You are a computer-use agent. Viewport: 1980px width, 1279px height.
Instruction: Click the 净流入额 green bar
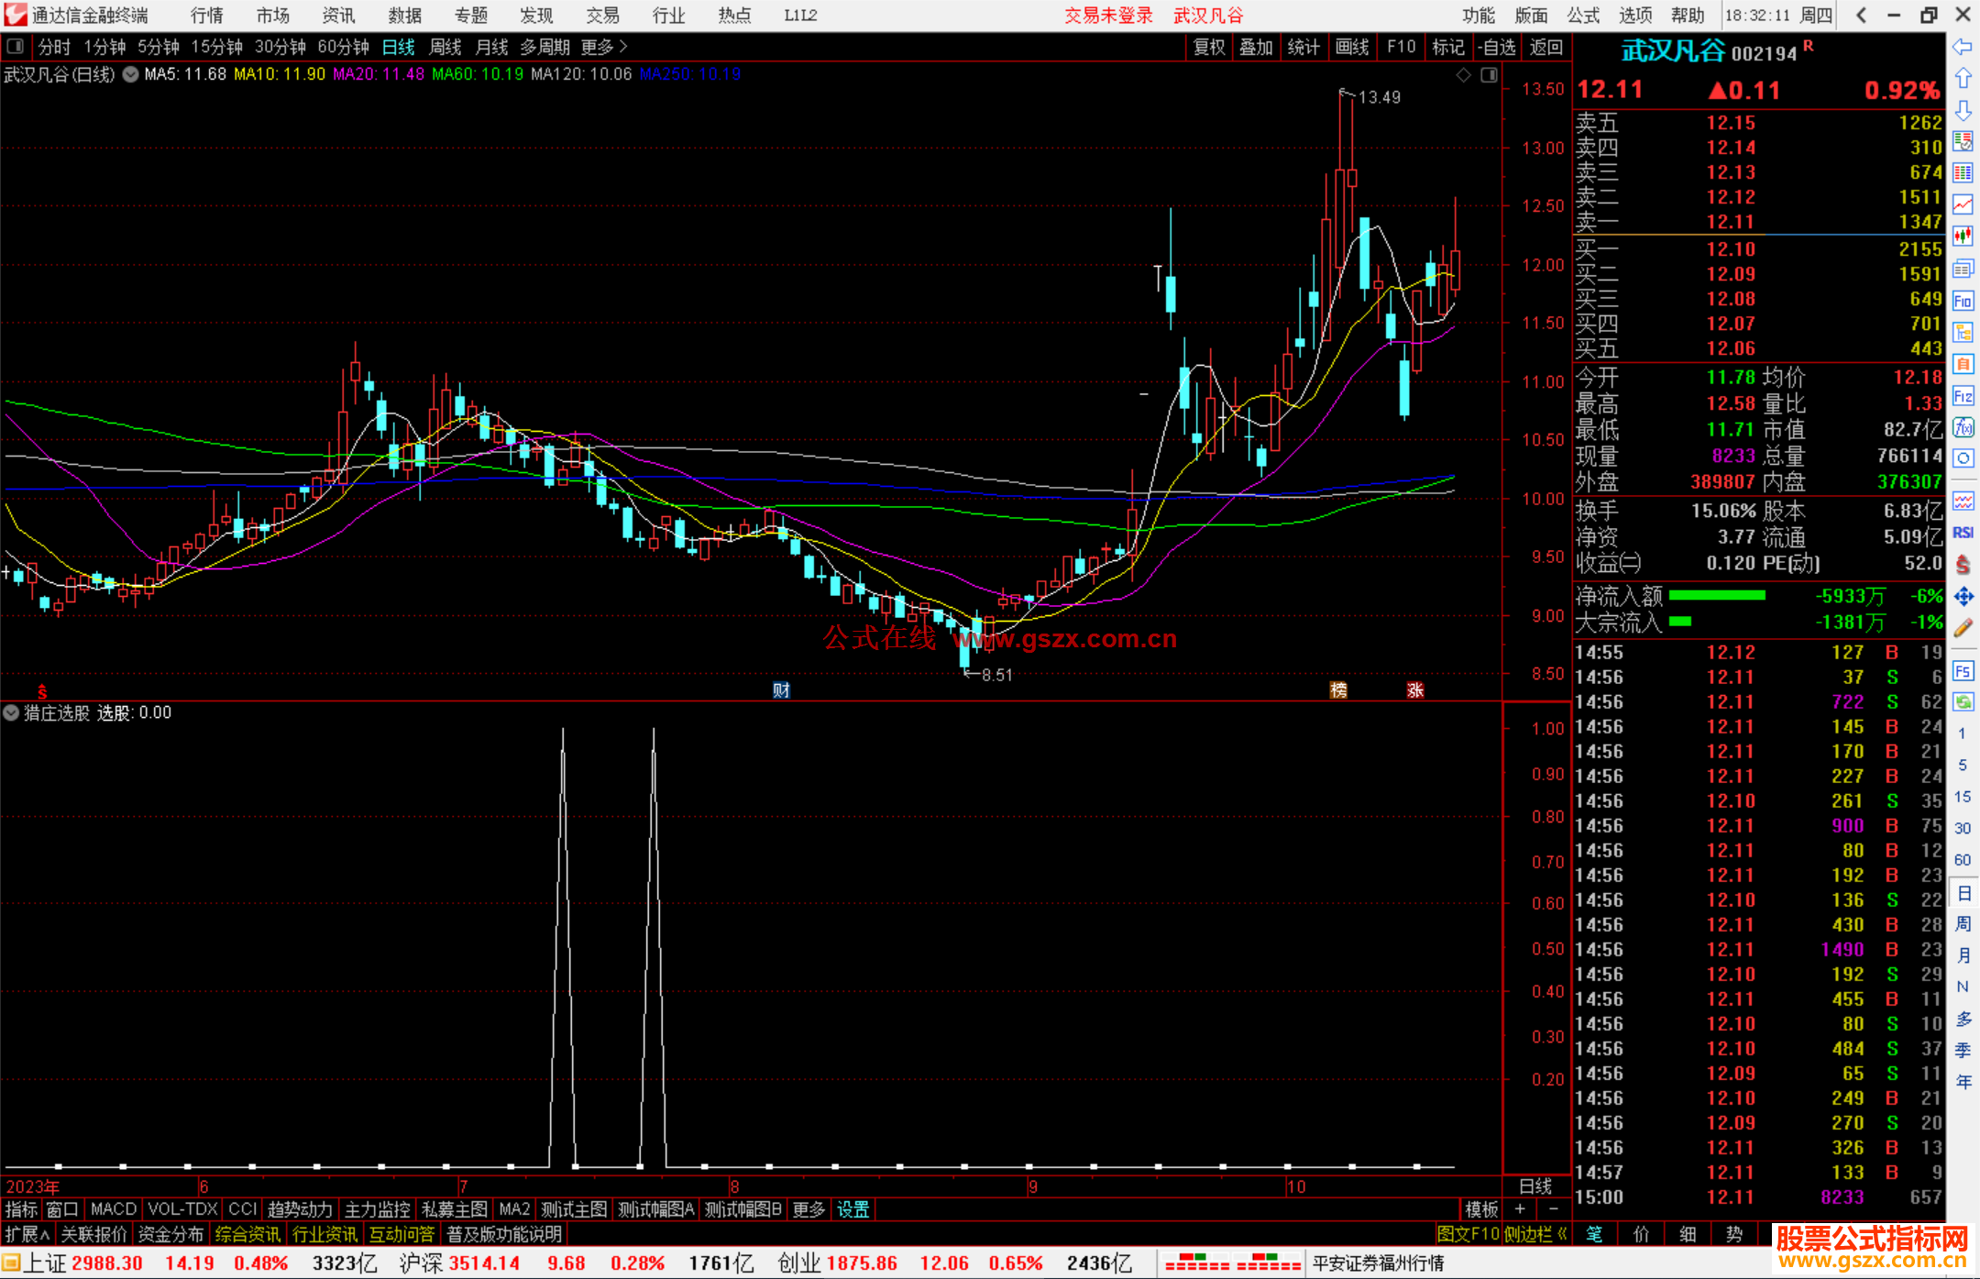1717,596
